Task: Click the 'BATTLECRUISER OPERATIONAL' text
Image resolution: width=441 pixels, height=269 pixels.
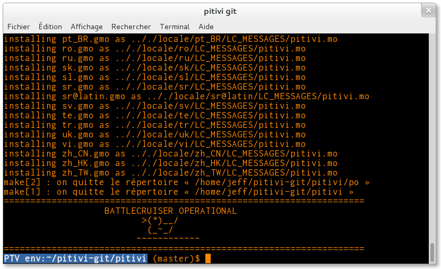Action: 170,211
